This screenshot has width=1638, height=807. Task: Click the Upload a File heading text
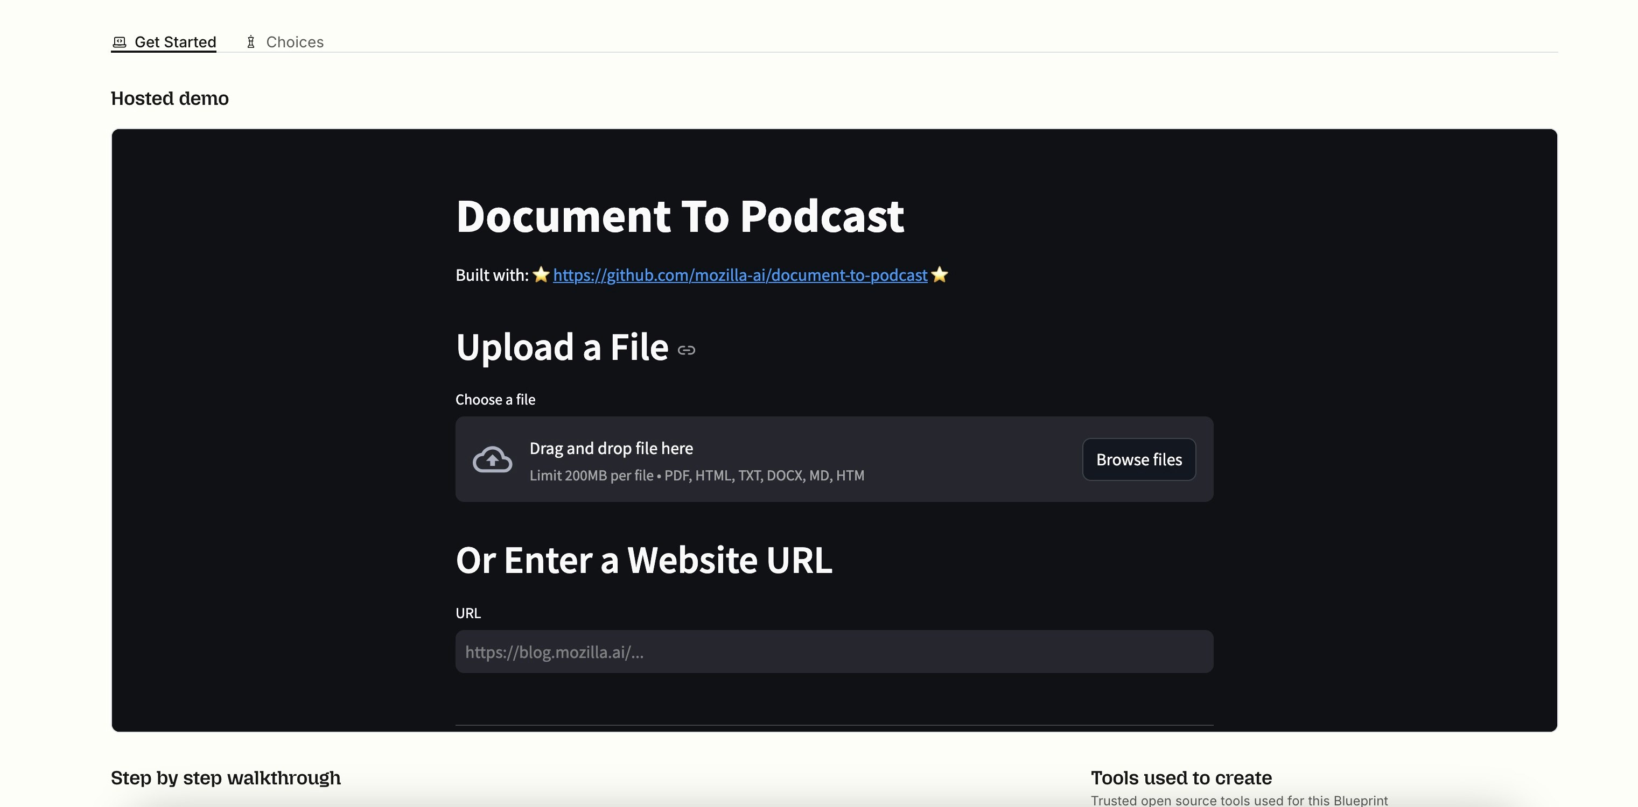click(562, 348)
